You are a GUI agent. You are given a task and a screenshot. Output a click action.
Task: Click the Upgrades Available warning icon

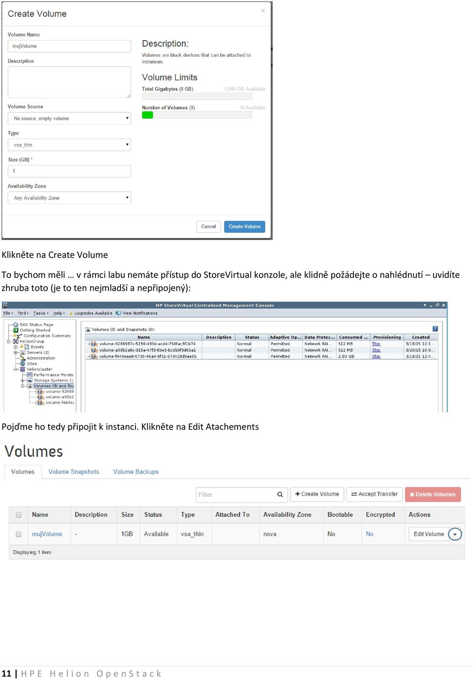pos(71,313)
